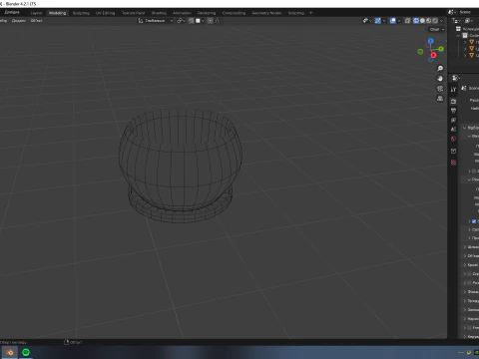Click the Blender icon in the taskbar
The image size is (479, 359).
coord(10,352)
